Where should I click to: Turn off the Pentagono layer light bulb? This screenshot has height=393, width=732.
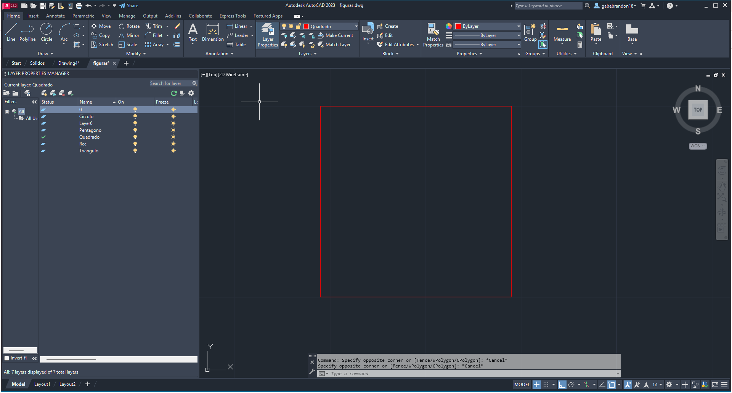135,130
